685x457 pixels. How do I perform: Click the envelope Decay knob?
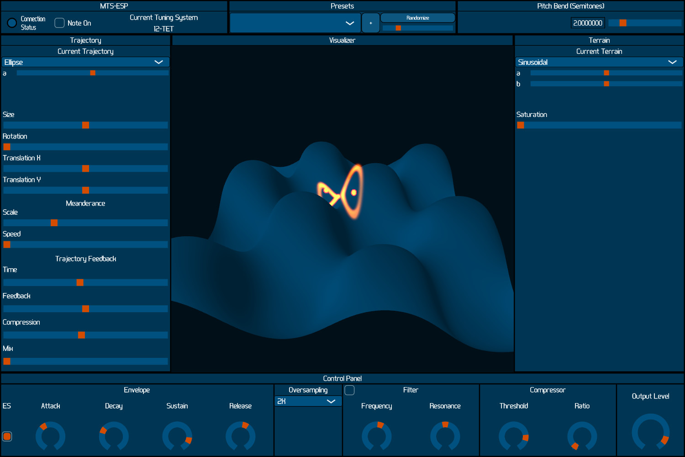click(x=114, y=436)
